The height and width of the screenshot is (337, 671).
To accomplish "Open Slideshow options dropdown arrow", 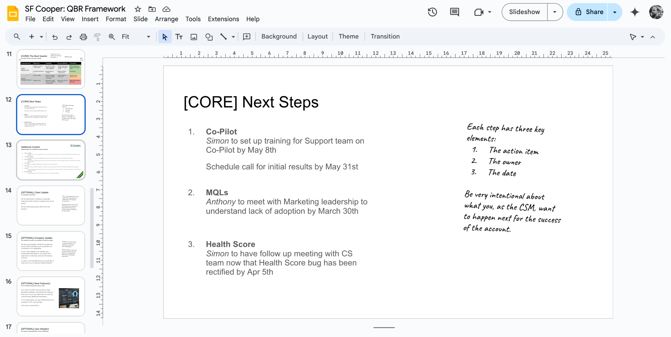I will (555, 12).
